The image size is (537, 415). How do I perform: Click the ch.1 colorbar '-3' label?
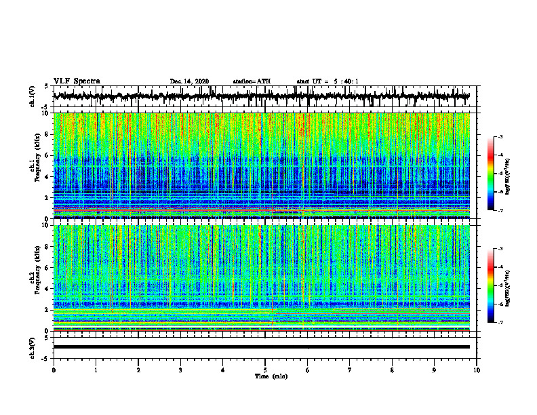click(x=500, y=136)
